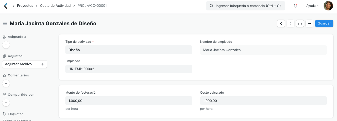Open the notifications bell
Viewport: 337px width, 121px height.
[x=295, y=6]
